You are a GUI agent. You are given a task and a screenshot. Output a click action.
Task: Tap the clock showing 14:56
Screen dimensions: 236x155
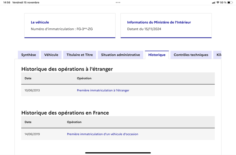point(7,2)
